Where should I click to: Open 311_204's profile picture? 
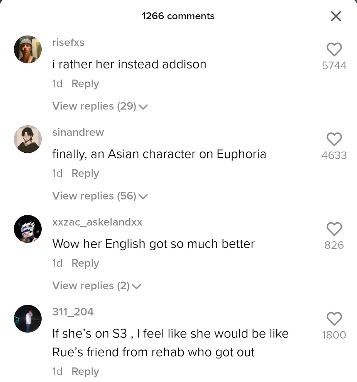pos(28,319)
